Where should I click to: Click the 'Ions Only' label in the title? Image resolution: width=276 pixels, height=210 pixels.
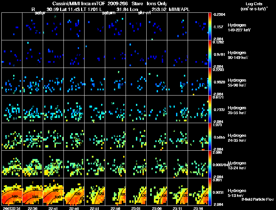[x=157, y=3]
